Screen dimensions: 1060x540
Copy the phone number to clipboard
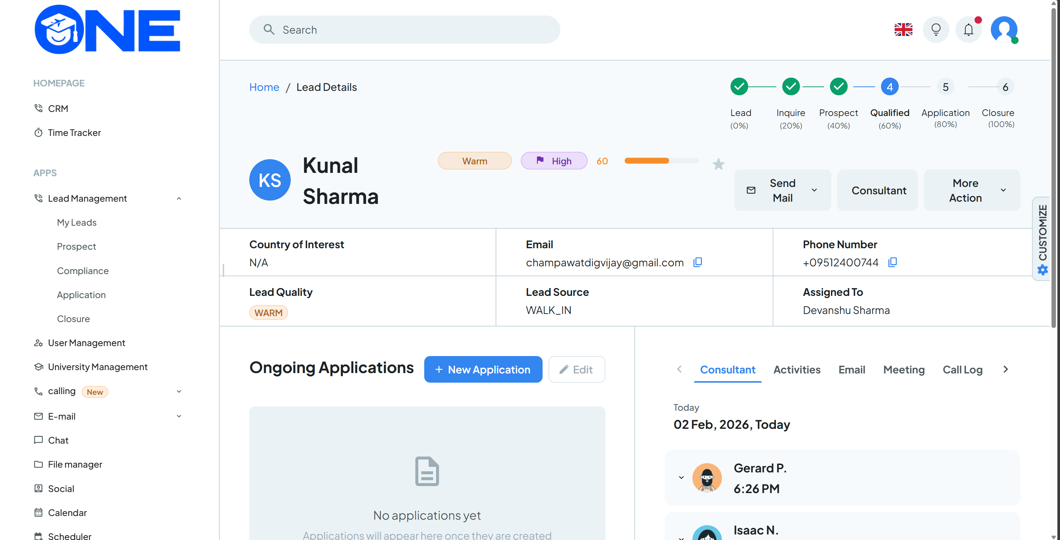coord(892,262)
